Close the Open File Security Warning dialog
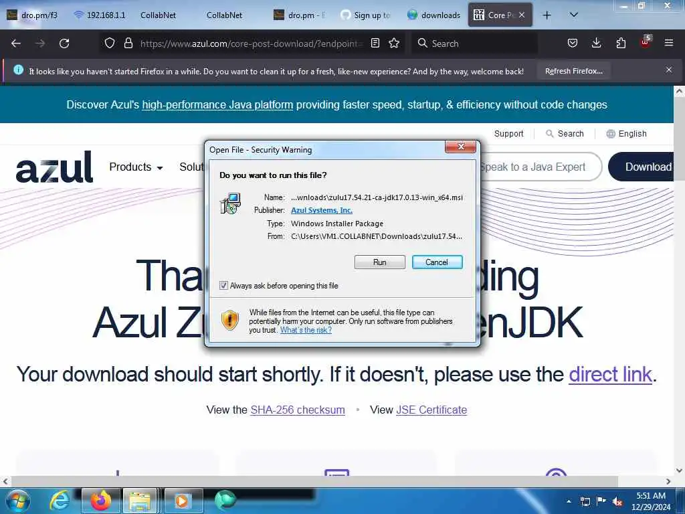The width and height of the screenshot is (685, 514). pyautogui.click(x=460, y=147)
